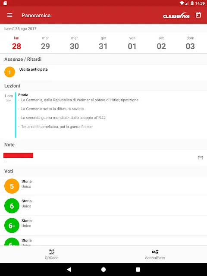
Task: Open the Storia lesson on Weimar Republic
Action: coord(103,115)
